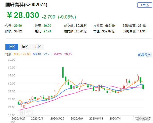
Task: Click the 市值 value 339.87亿
Action: [108, 31]
